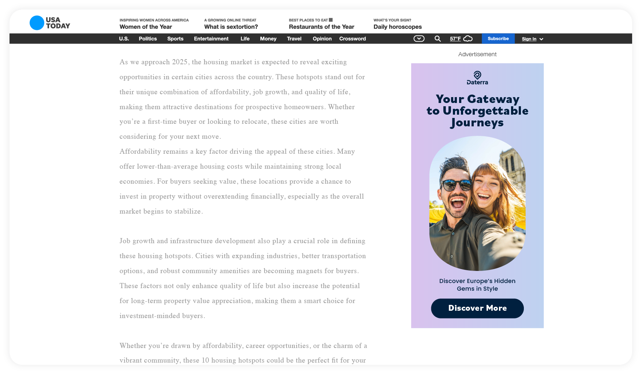
Task: Click the Daterra logo in the ad
Action: [477, 78]
